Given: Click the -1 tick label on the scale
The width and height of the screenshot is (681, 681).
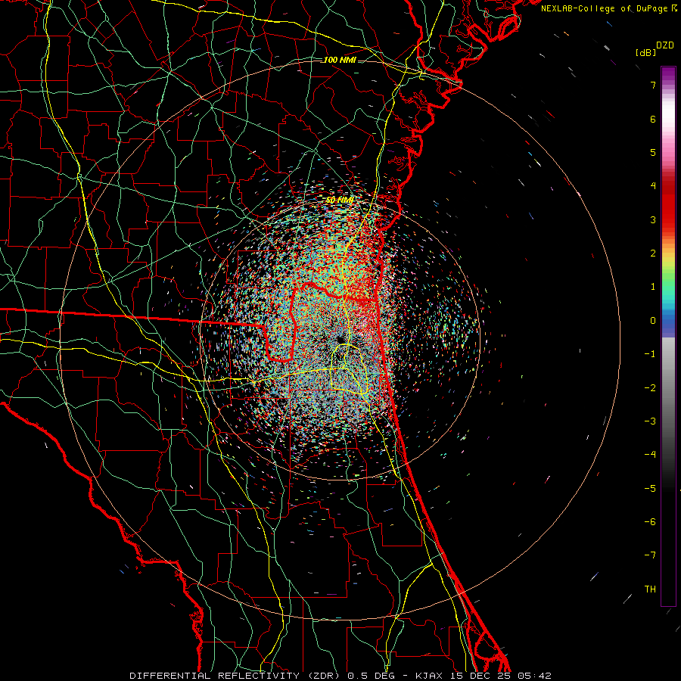Looking at the screenshot, I should tap(650, 354).
